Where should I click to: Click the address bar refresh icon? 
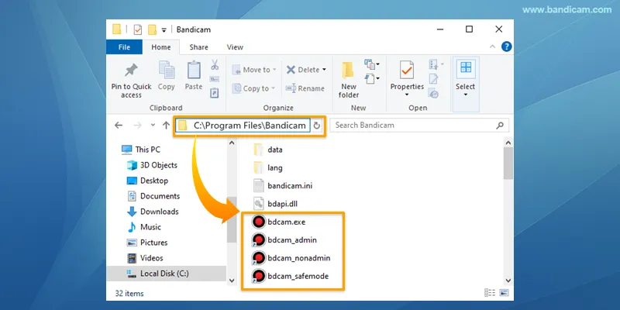click(316, 126)
